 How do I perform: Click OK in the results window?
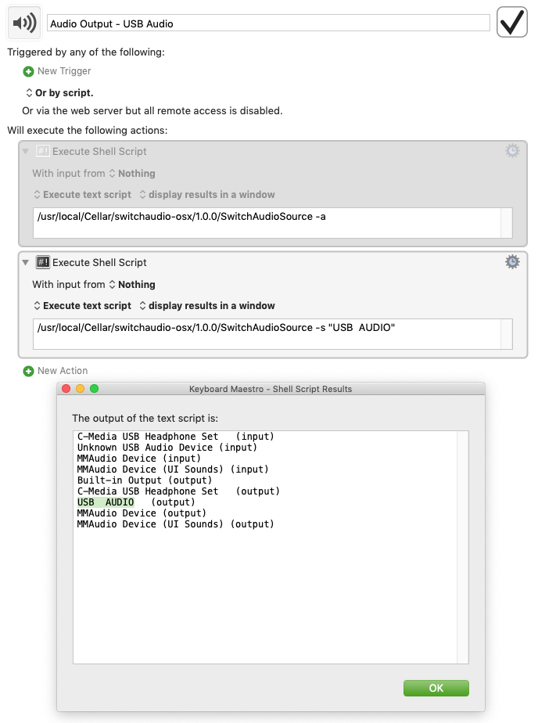436,688
